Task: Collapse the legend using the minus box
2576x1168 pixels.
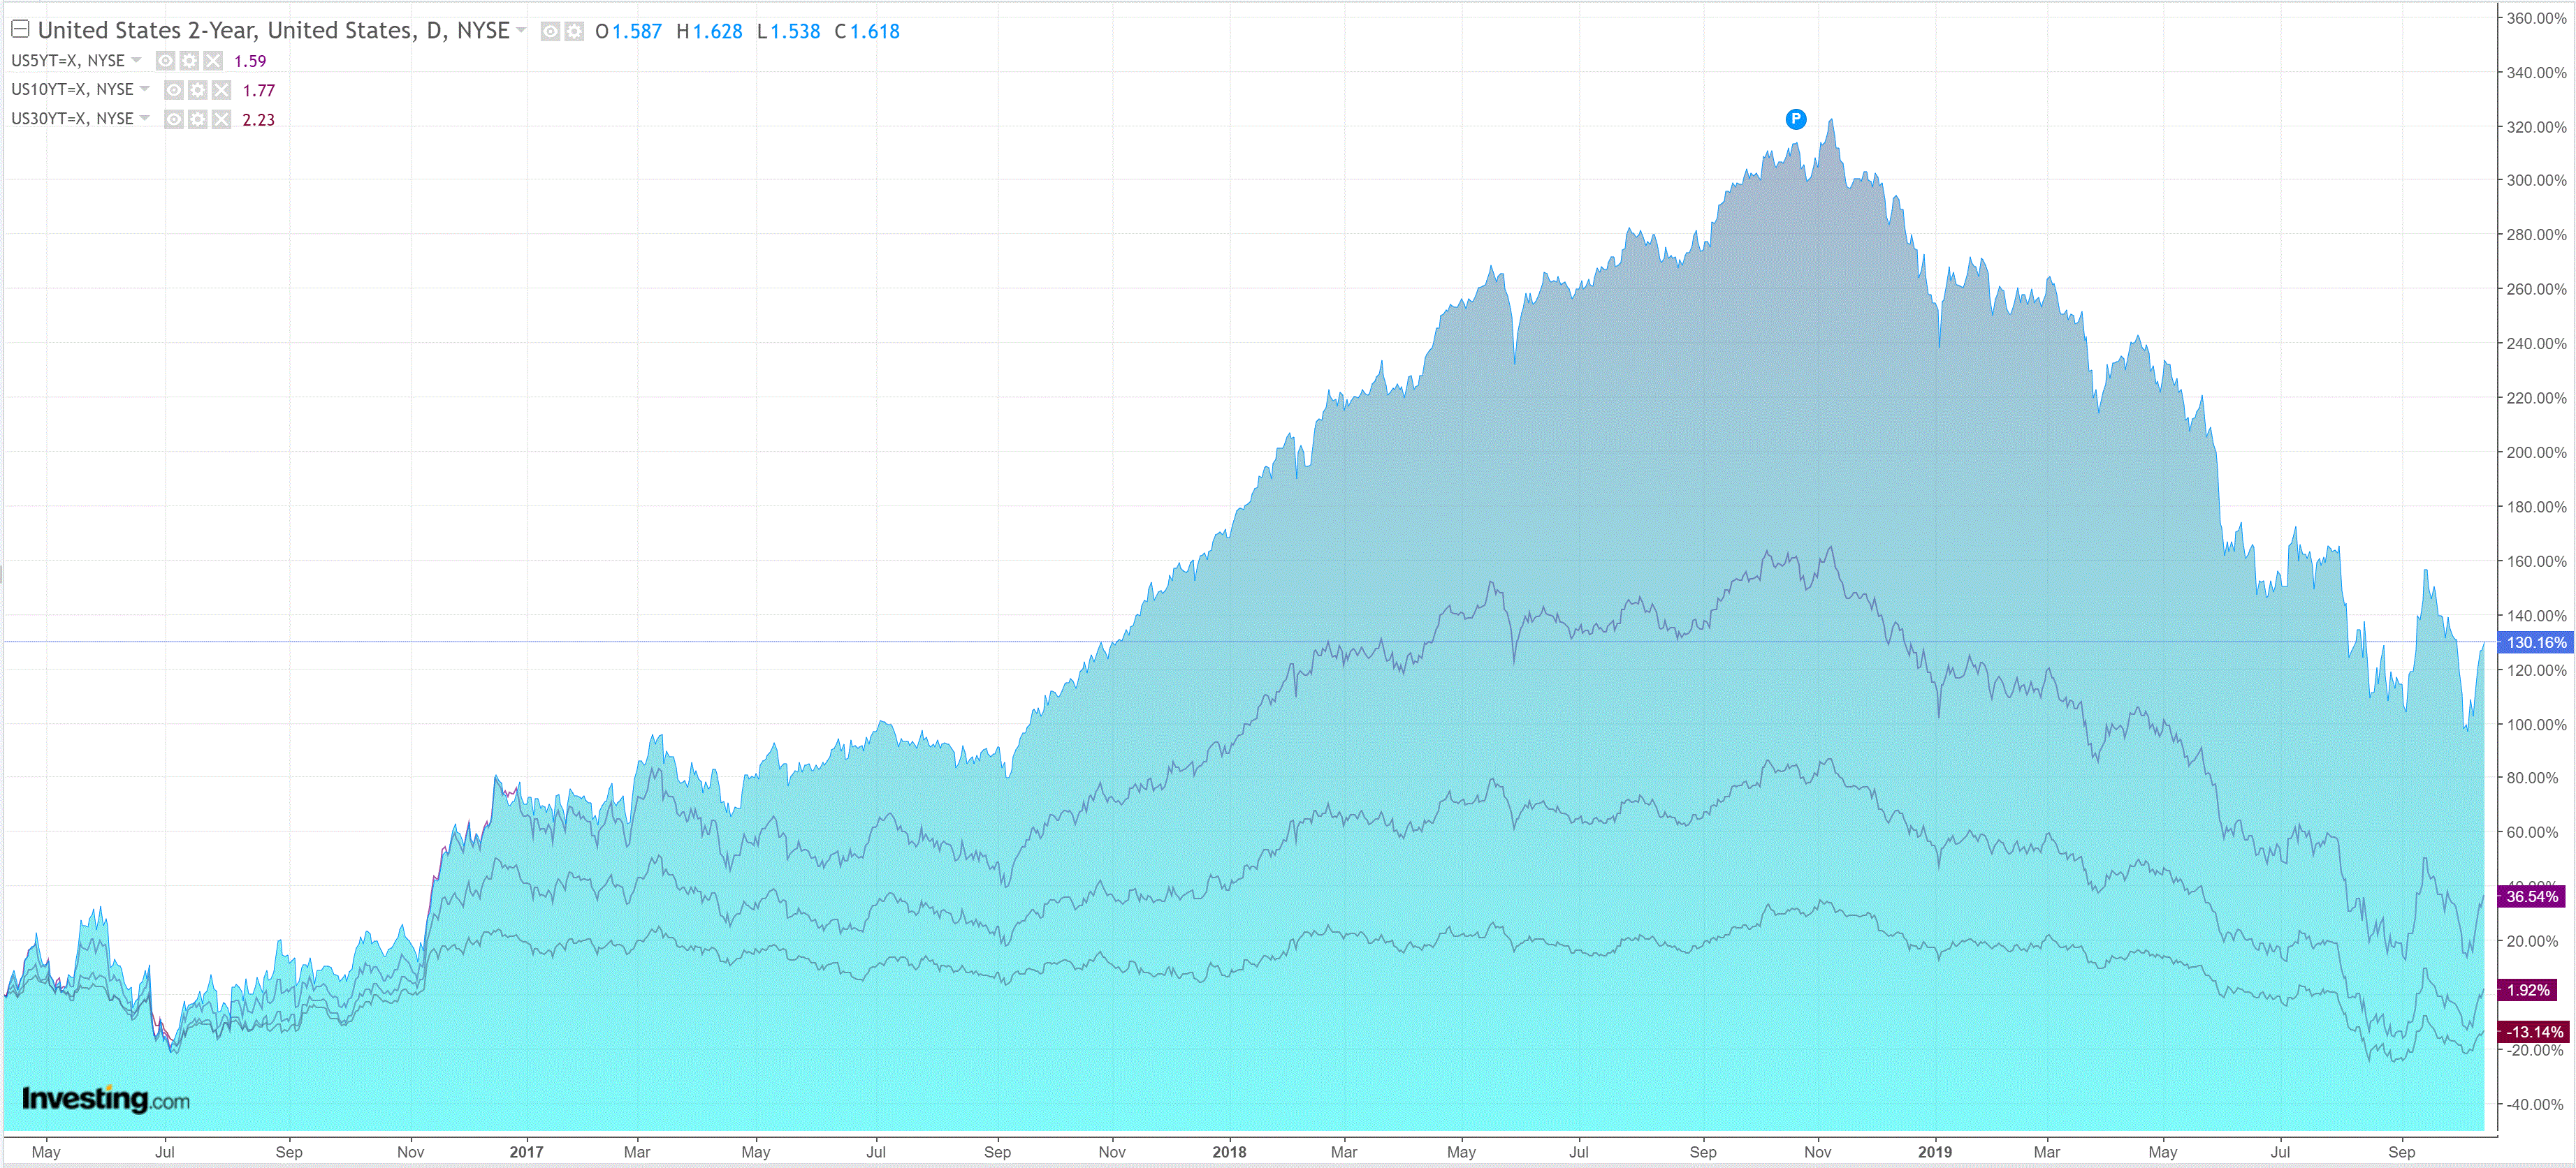Action: tap(20, 29)
